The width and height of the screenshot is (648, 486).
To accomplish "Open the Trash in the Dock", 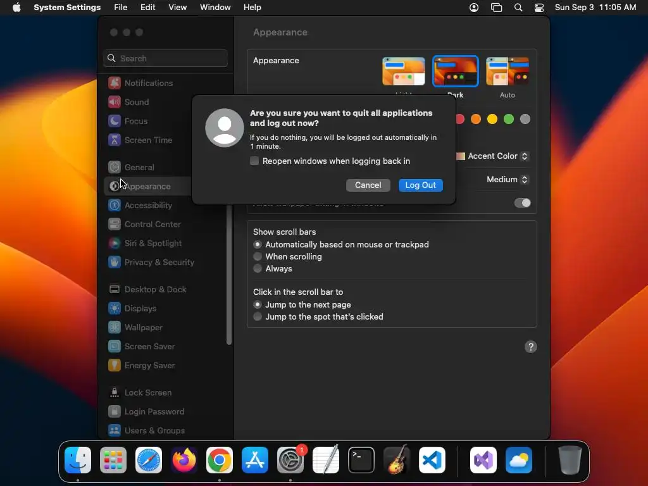I will pos(570,460).
